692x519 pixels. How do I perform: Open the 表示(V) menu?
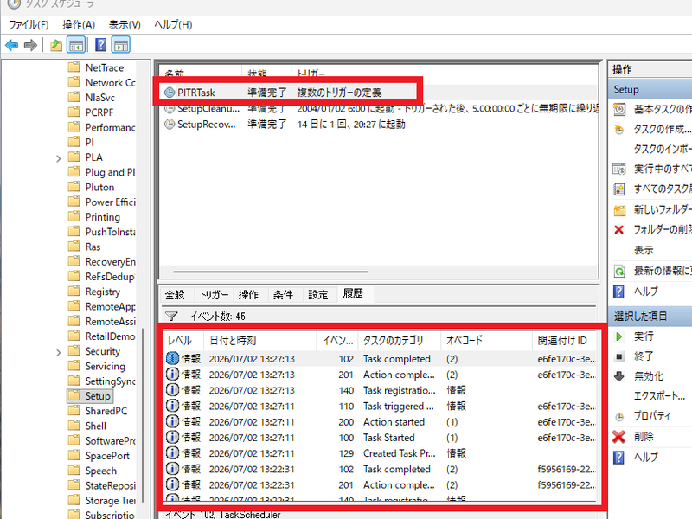(125, 25)
